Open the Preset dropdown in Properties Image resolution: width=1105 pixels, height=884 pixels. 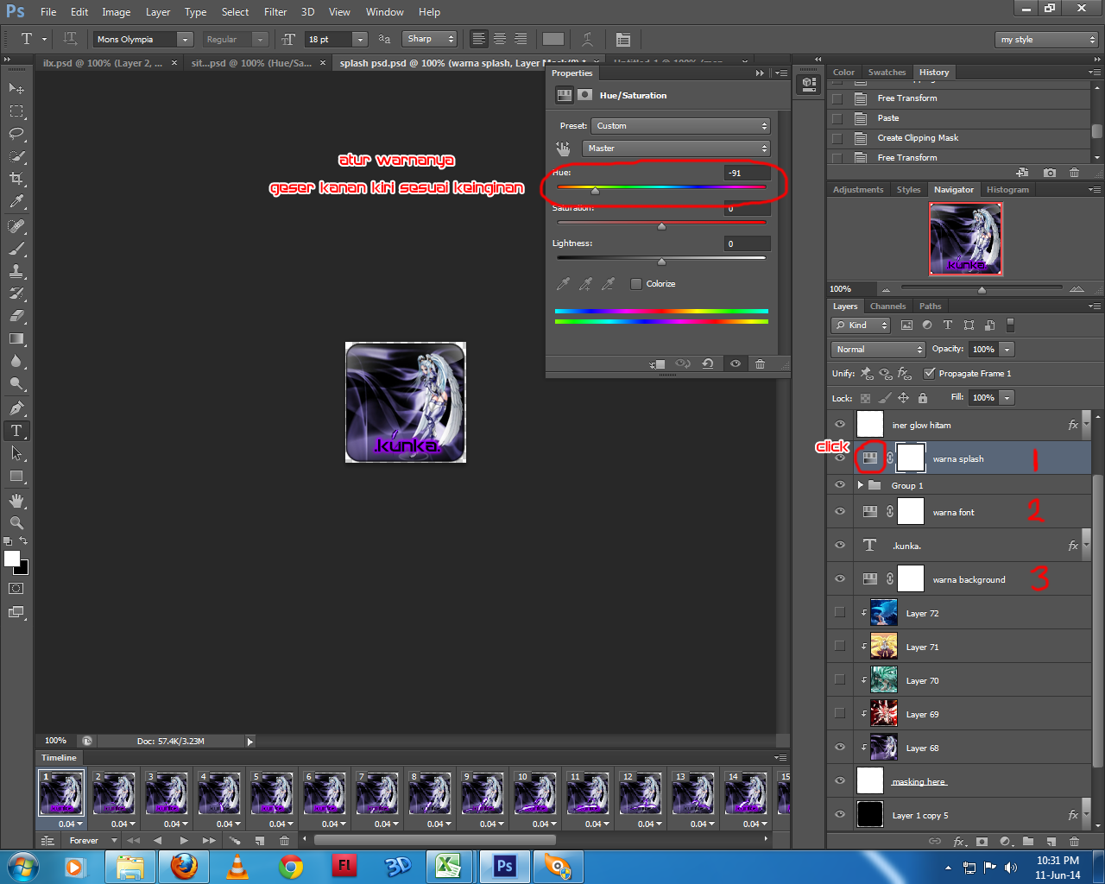click(680, 126)
